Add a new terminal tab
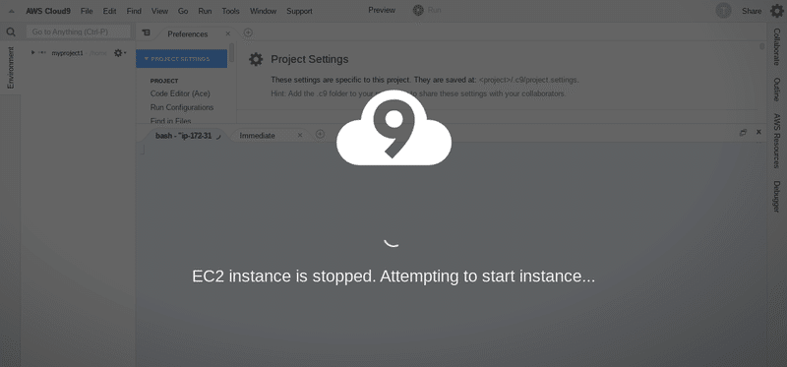 coord(320,134)
